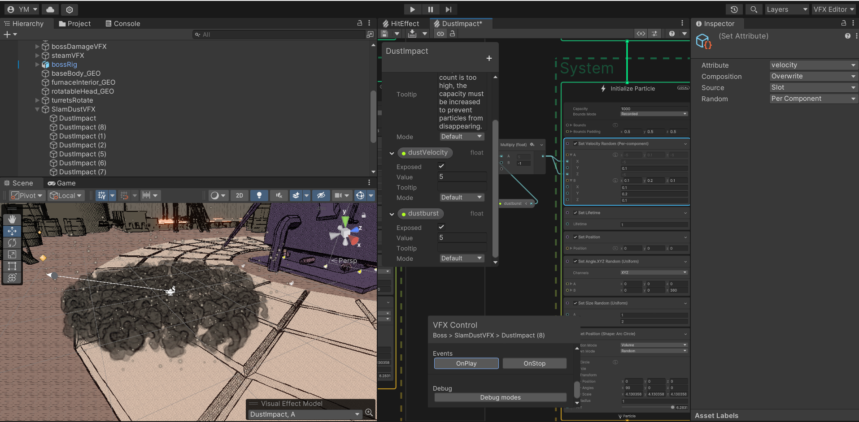Open Undo History clock icon
Image resolution: width=859 pixels, height=422 pixels.
pyautogui.click(x=734, y=9)
